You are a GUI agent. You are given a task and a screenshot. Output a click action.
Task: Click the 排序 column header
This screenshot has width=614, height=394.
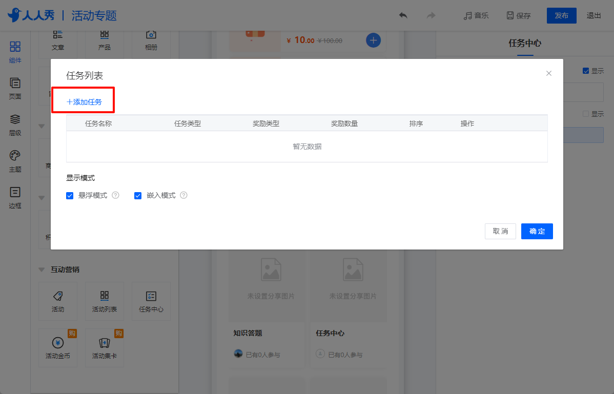pos(416,123)
